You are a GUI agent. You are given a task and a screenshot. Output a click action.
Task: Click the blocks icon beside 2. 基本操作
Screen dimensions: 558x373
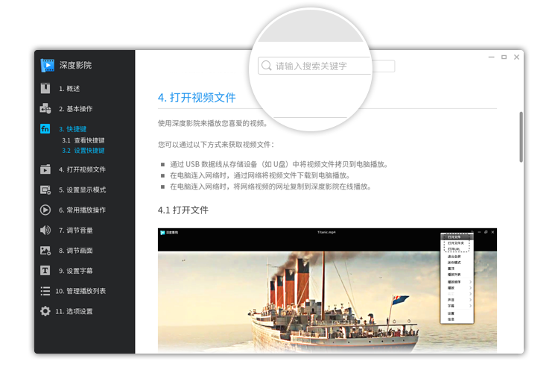point(45,108)
